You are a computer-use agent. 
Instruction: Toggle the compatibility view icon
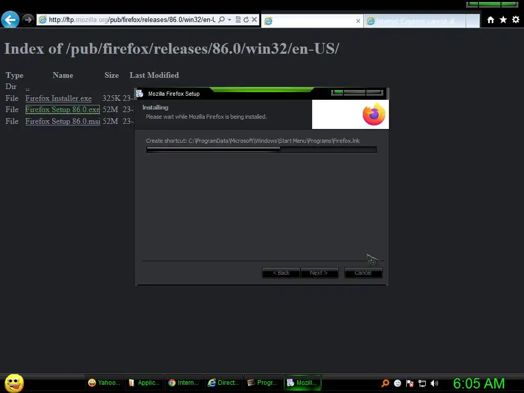pos(238,20)
